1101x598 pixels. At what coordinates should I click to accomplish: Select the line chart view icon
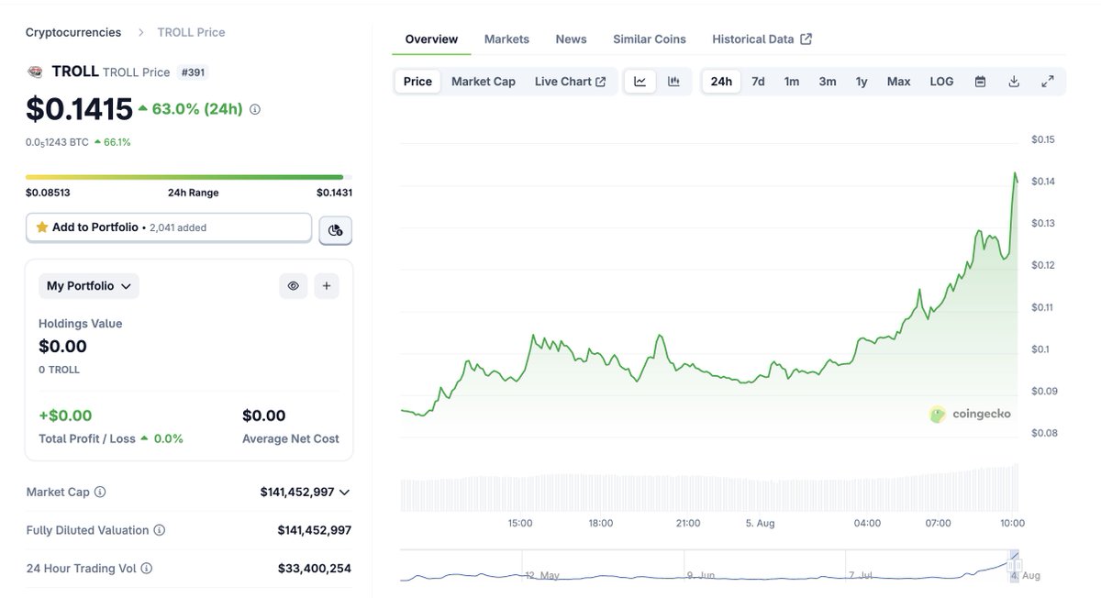pos(639,82)
